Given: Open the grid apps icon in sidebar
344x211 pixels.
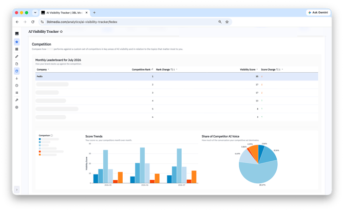Looking at the screenshot, I should coord(16,49).
